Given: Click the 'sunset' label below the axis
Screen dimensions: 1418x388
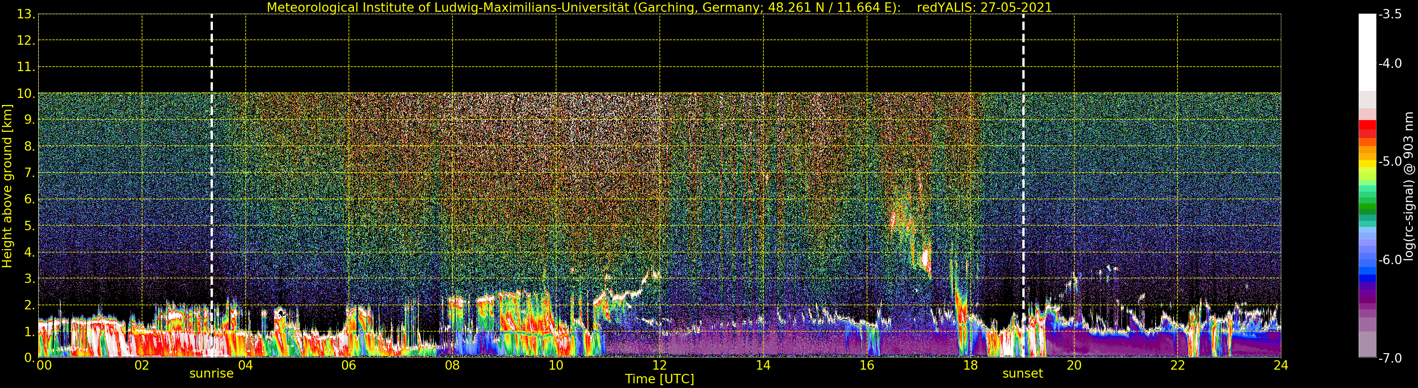Looking at the screenshot, I should tap(1023, 374).
